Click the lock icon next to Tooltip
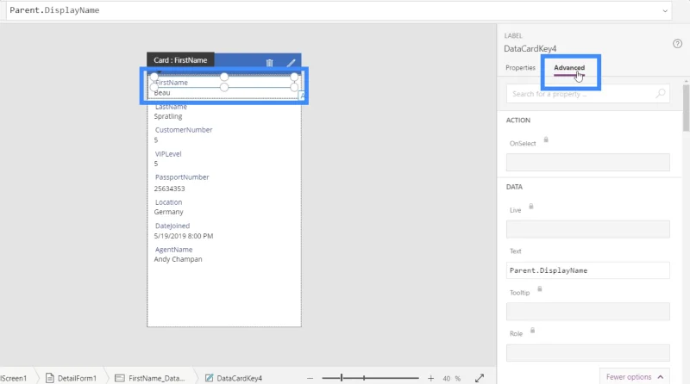 pyautogui.click(x=540, y=289)
